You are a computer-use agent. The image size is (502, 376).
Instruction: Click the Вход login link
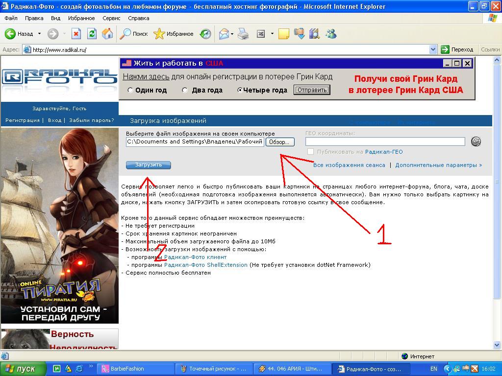pos(54,120)
